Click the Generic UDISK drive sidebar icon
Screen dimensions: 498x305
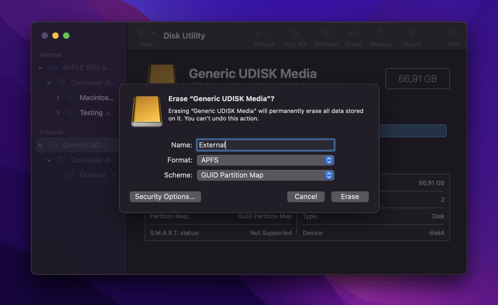(53, 145)
